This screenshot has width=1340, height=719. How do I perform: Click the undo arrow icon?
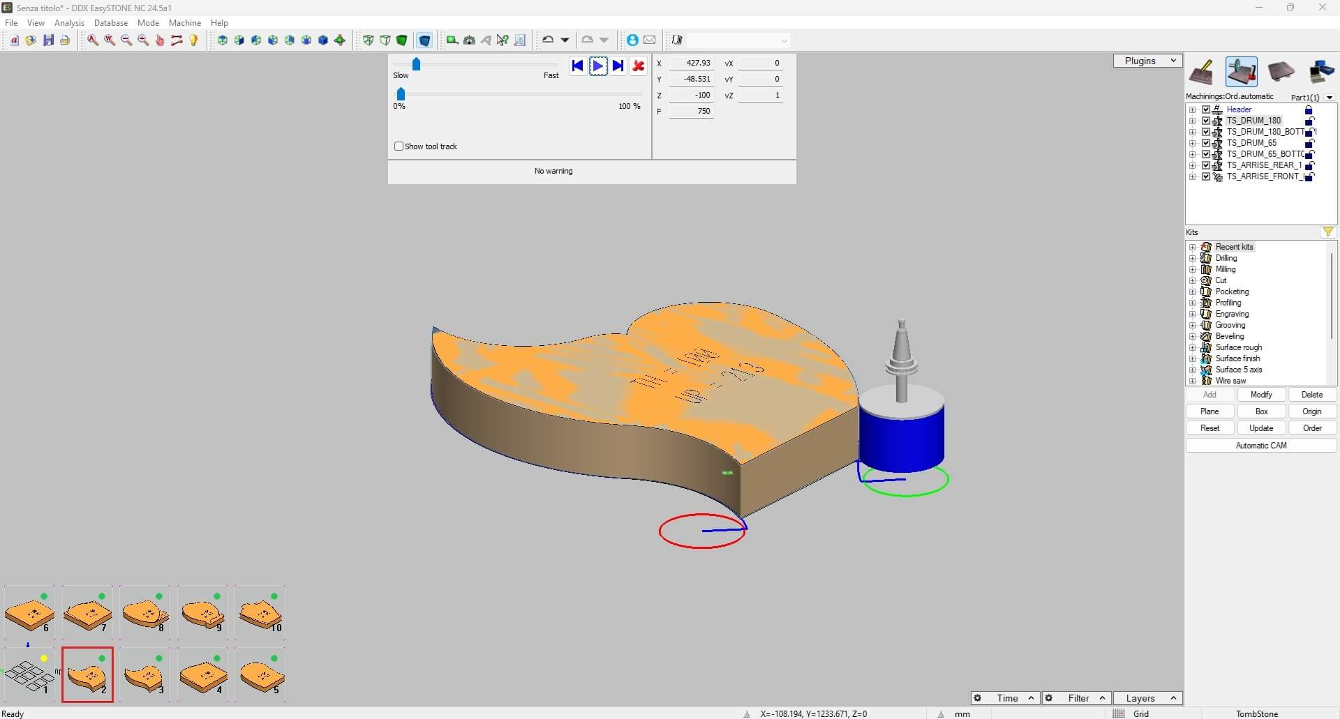548,40
